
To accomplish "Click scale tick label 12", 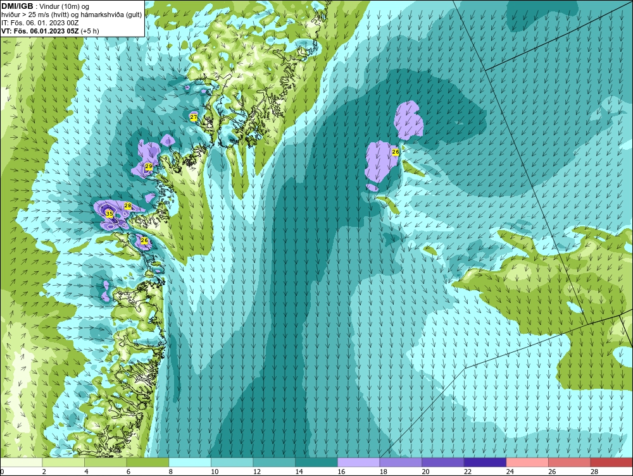I will [x=257, y=472].
